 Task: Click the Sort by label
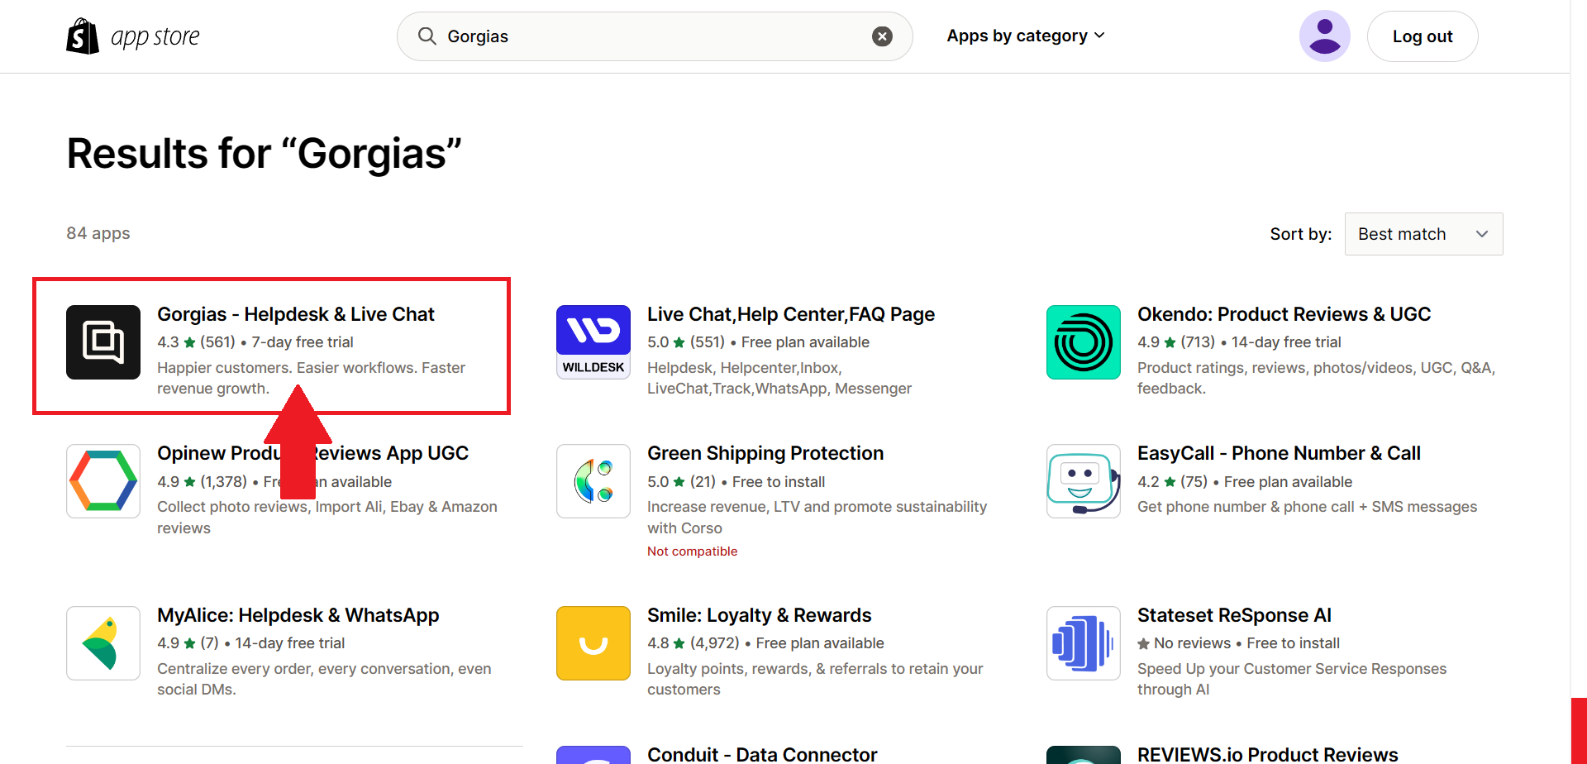[1301, 234]
